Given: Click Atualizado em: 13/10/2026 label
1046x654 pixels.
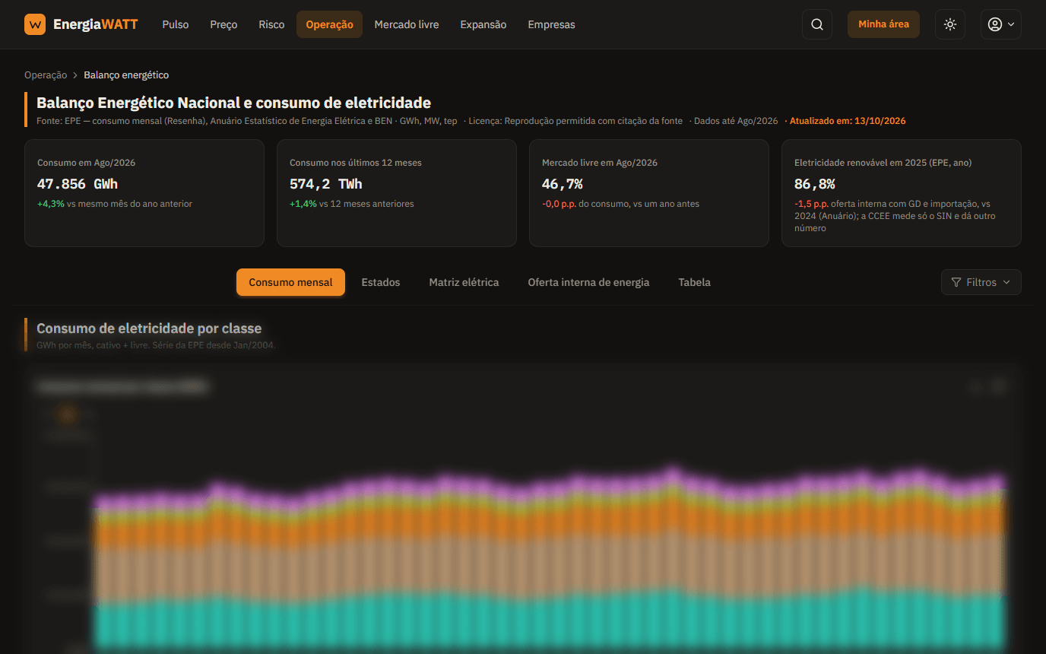Looking at the screenshot, I should pos(848,121).
